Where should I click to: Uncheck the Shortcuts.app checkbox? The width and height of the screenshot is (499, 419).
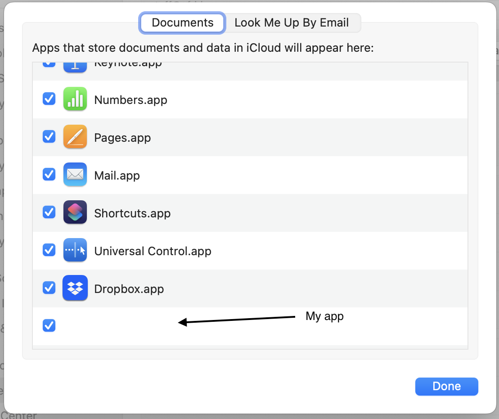click(49, 212)
